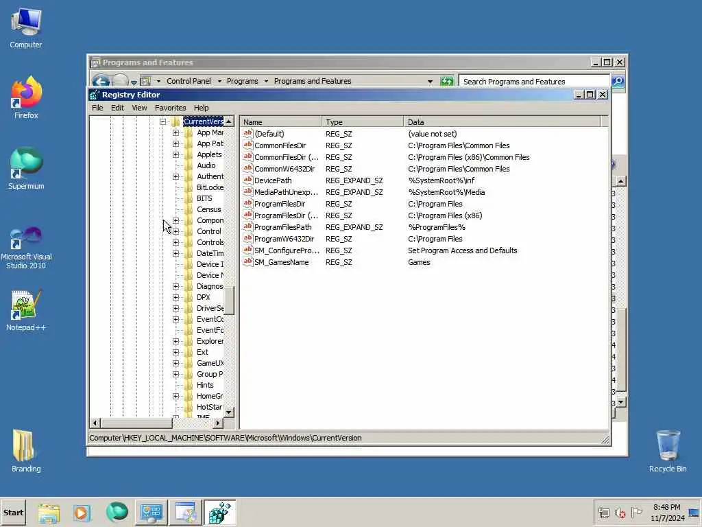Expand the Applets key
Image resolution: width=702 pixels, height=527 pixels.
175,154
